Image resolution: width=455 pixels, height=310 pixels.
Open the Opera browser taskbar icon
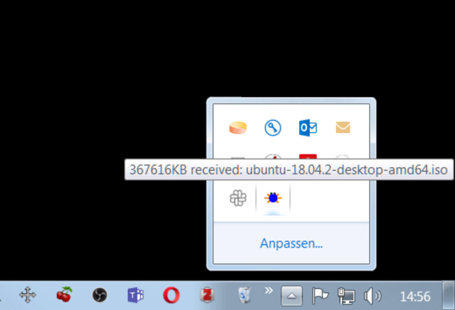pos(171,295)
